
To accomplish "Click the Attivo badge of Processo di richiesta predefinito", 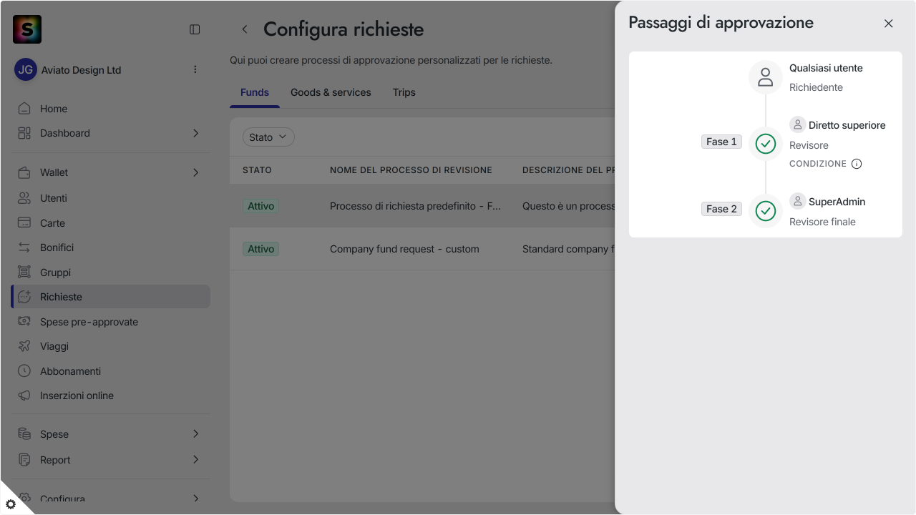I will (261, 206).
